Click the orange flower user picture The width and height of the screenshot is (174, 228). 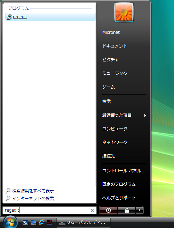[x=124, y=13]
